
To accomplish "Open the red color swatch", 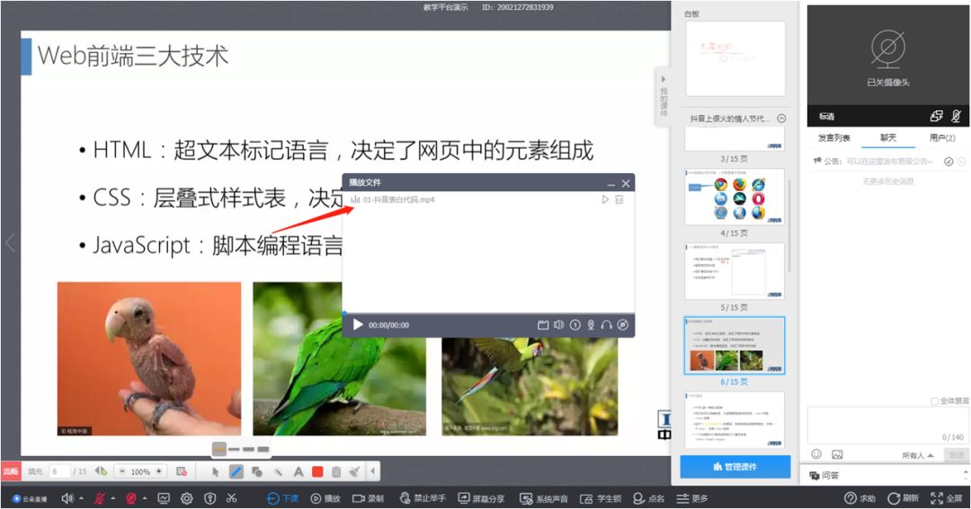I will pos(317,472).
